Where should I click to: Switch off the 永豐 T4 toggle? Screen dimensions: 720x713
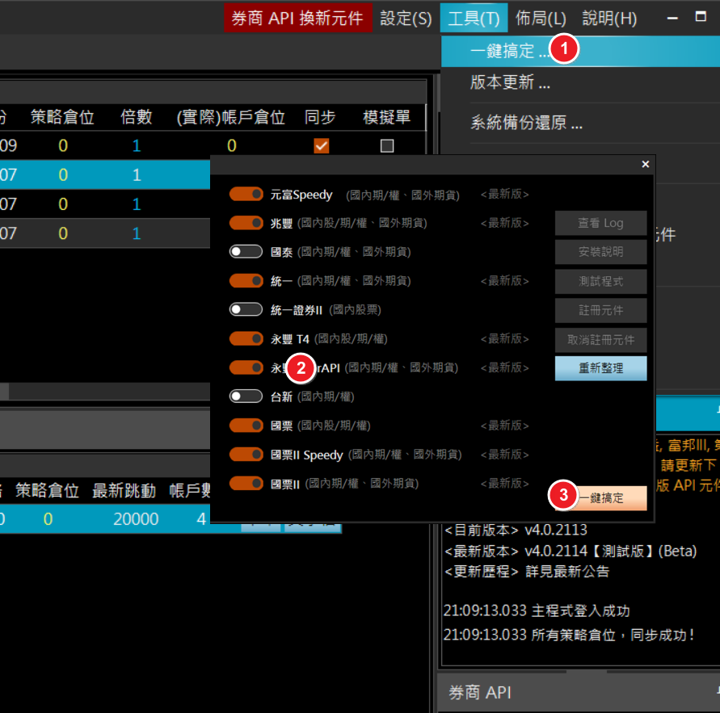click(246, 338)
